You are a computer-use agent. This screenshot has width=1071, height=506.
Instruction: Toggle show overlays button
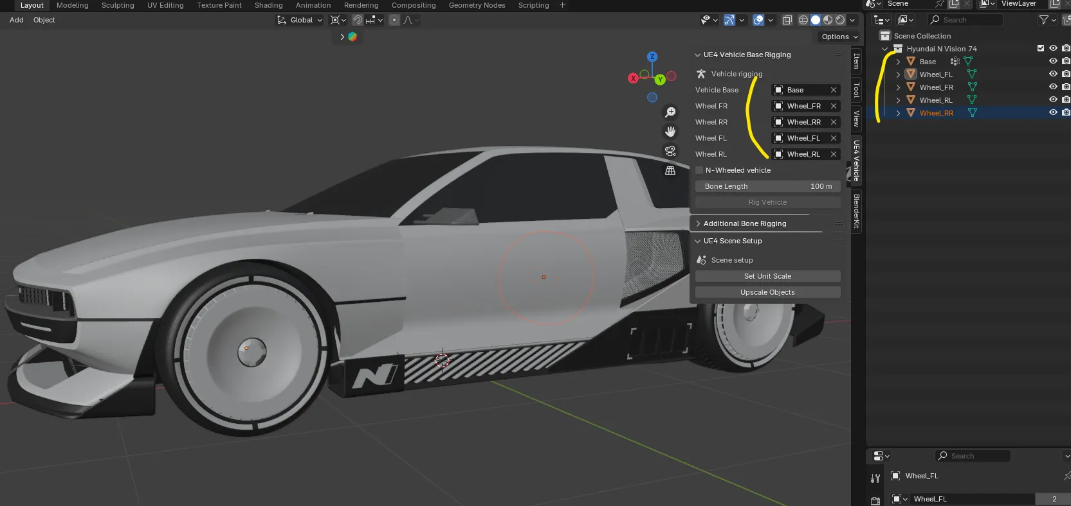pyautogui.click(x=758, y=20)
